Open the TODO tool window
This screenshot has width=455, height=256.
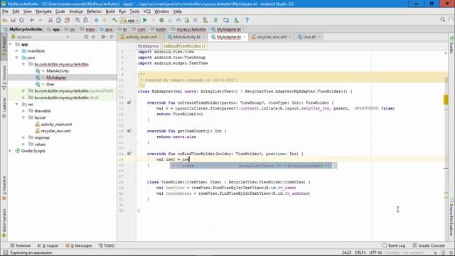(x=107, y=245)
